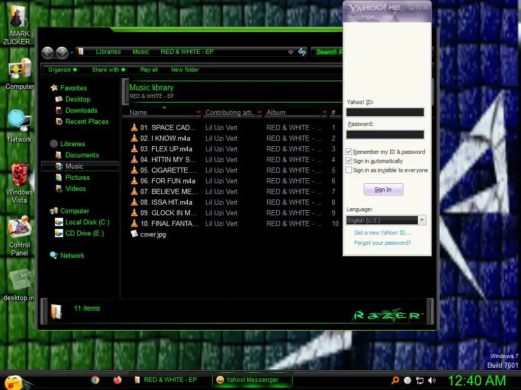This screenshot has width=521, height=390.
Task: Click the Downloads folder icon in Favorites
Action: pyautogui.click(x=59, y=110)
